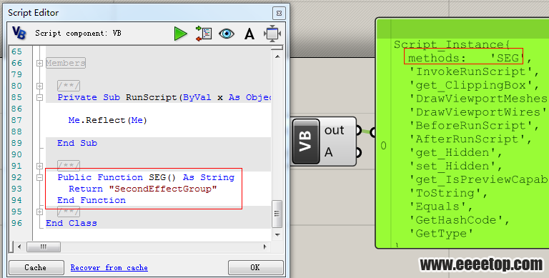Click the OK button
Screen dimensions: 549x278
pos(255,267)
